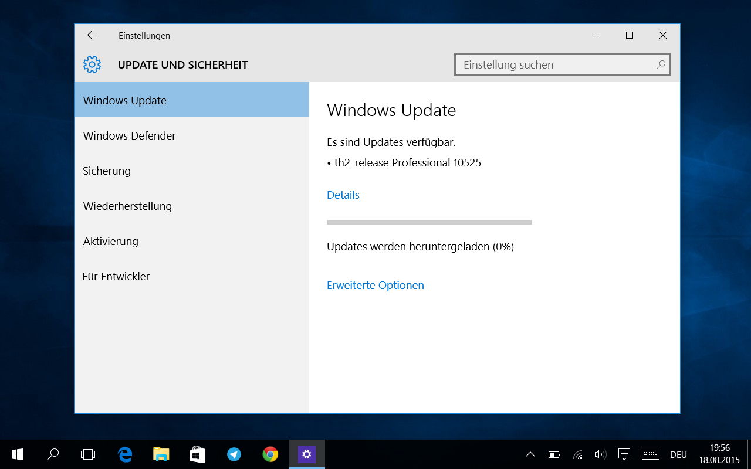Viewport: 751px width, 469px height.
Task: Click the Es sind Updates verfügbar text
Action: 391,142
